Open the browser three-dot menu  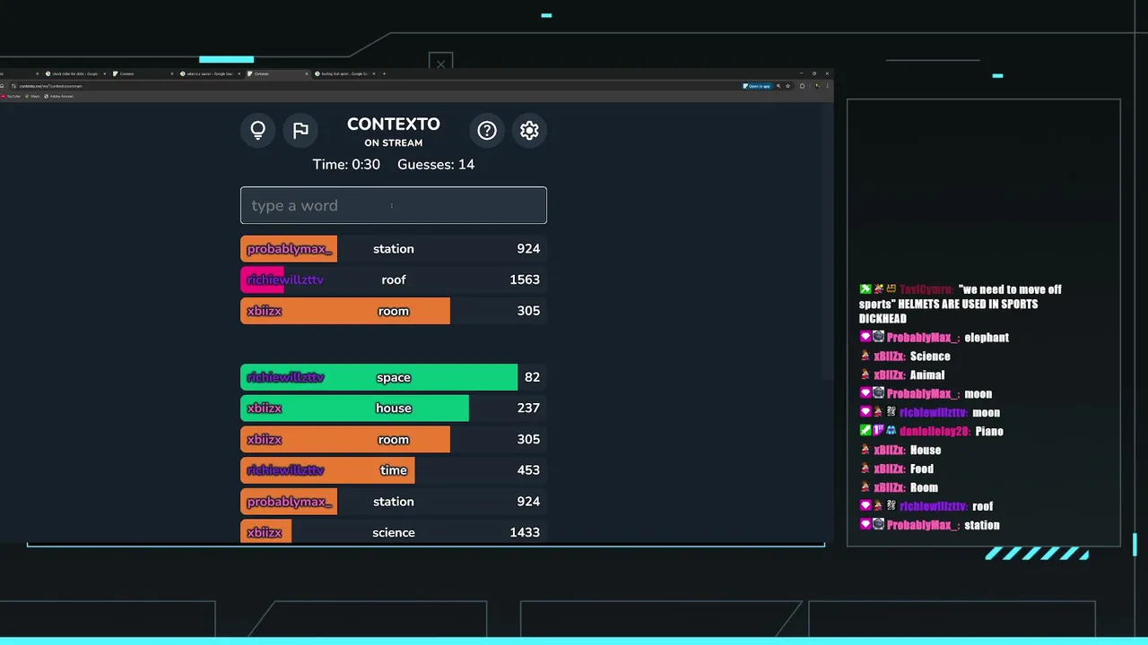(827, 86)
